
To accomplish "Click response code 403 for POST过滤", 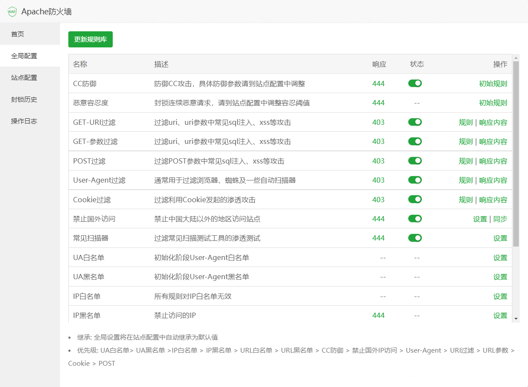I will [379, 161].
